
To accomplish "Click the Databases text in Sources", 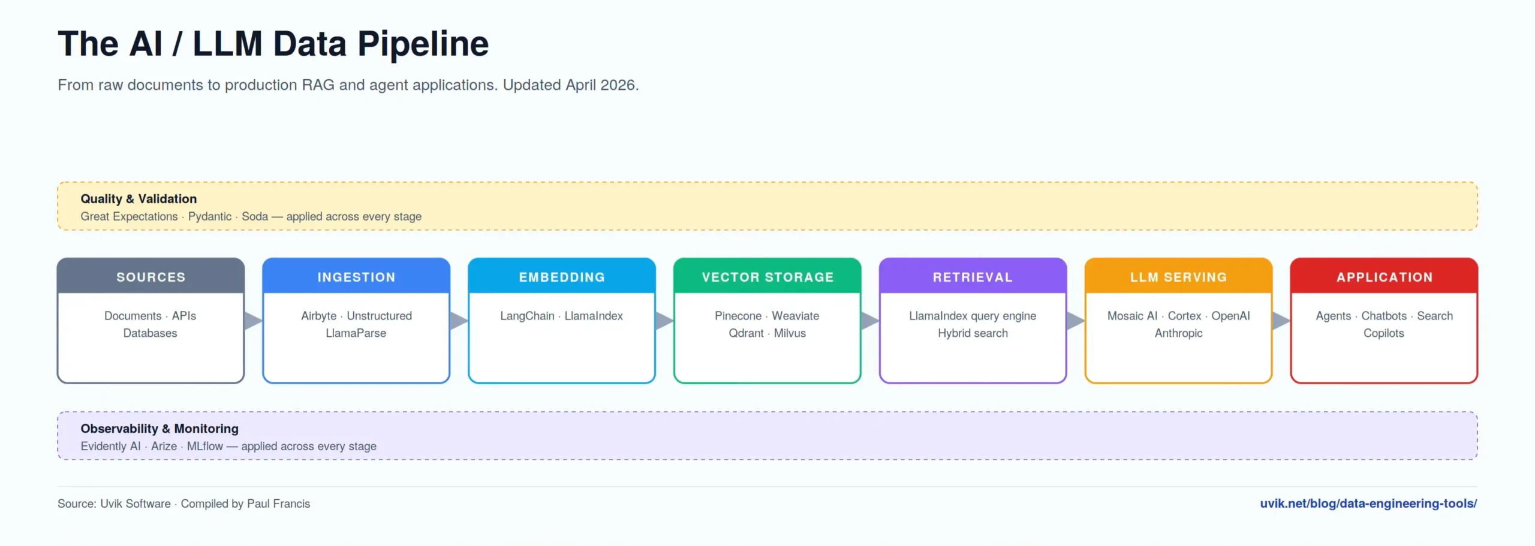I will (150, 333).
